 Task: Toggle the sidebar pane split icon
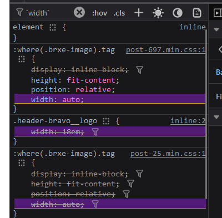pos(218,13)
